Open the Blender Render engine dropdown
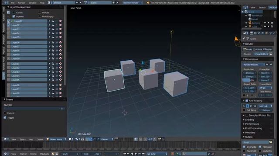Viewport: 279px width, 156px height. pyautogui.click(x=133, y=3)
